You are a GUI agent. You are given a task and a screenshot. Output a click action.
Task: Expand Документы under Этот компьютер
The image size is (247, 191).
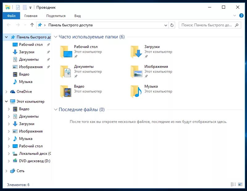9,116
